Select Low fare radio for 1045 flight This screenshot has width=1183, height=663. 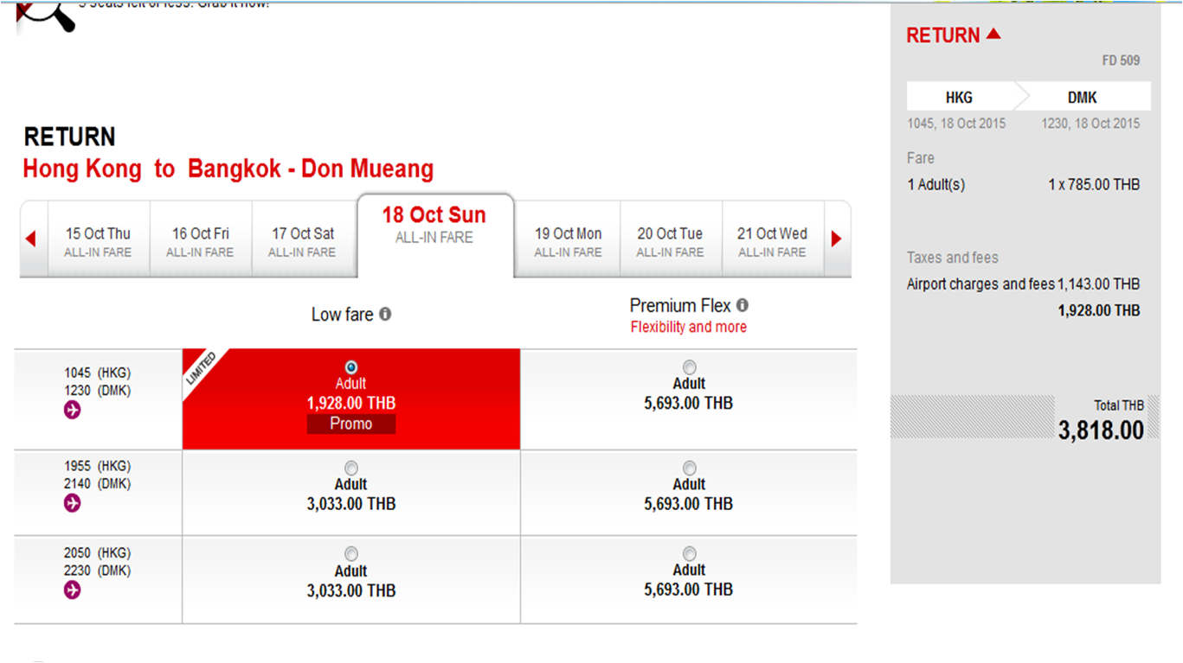351,367
